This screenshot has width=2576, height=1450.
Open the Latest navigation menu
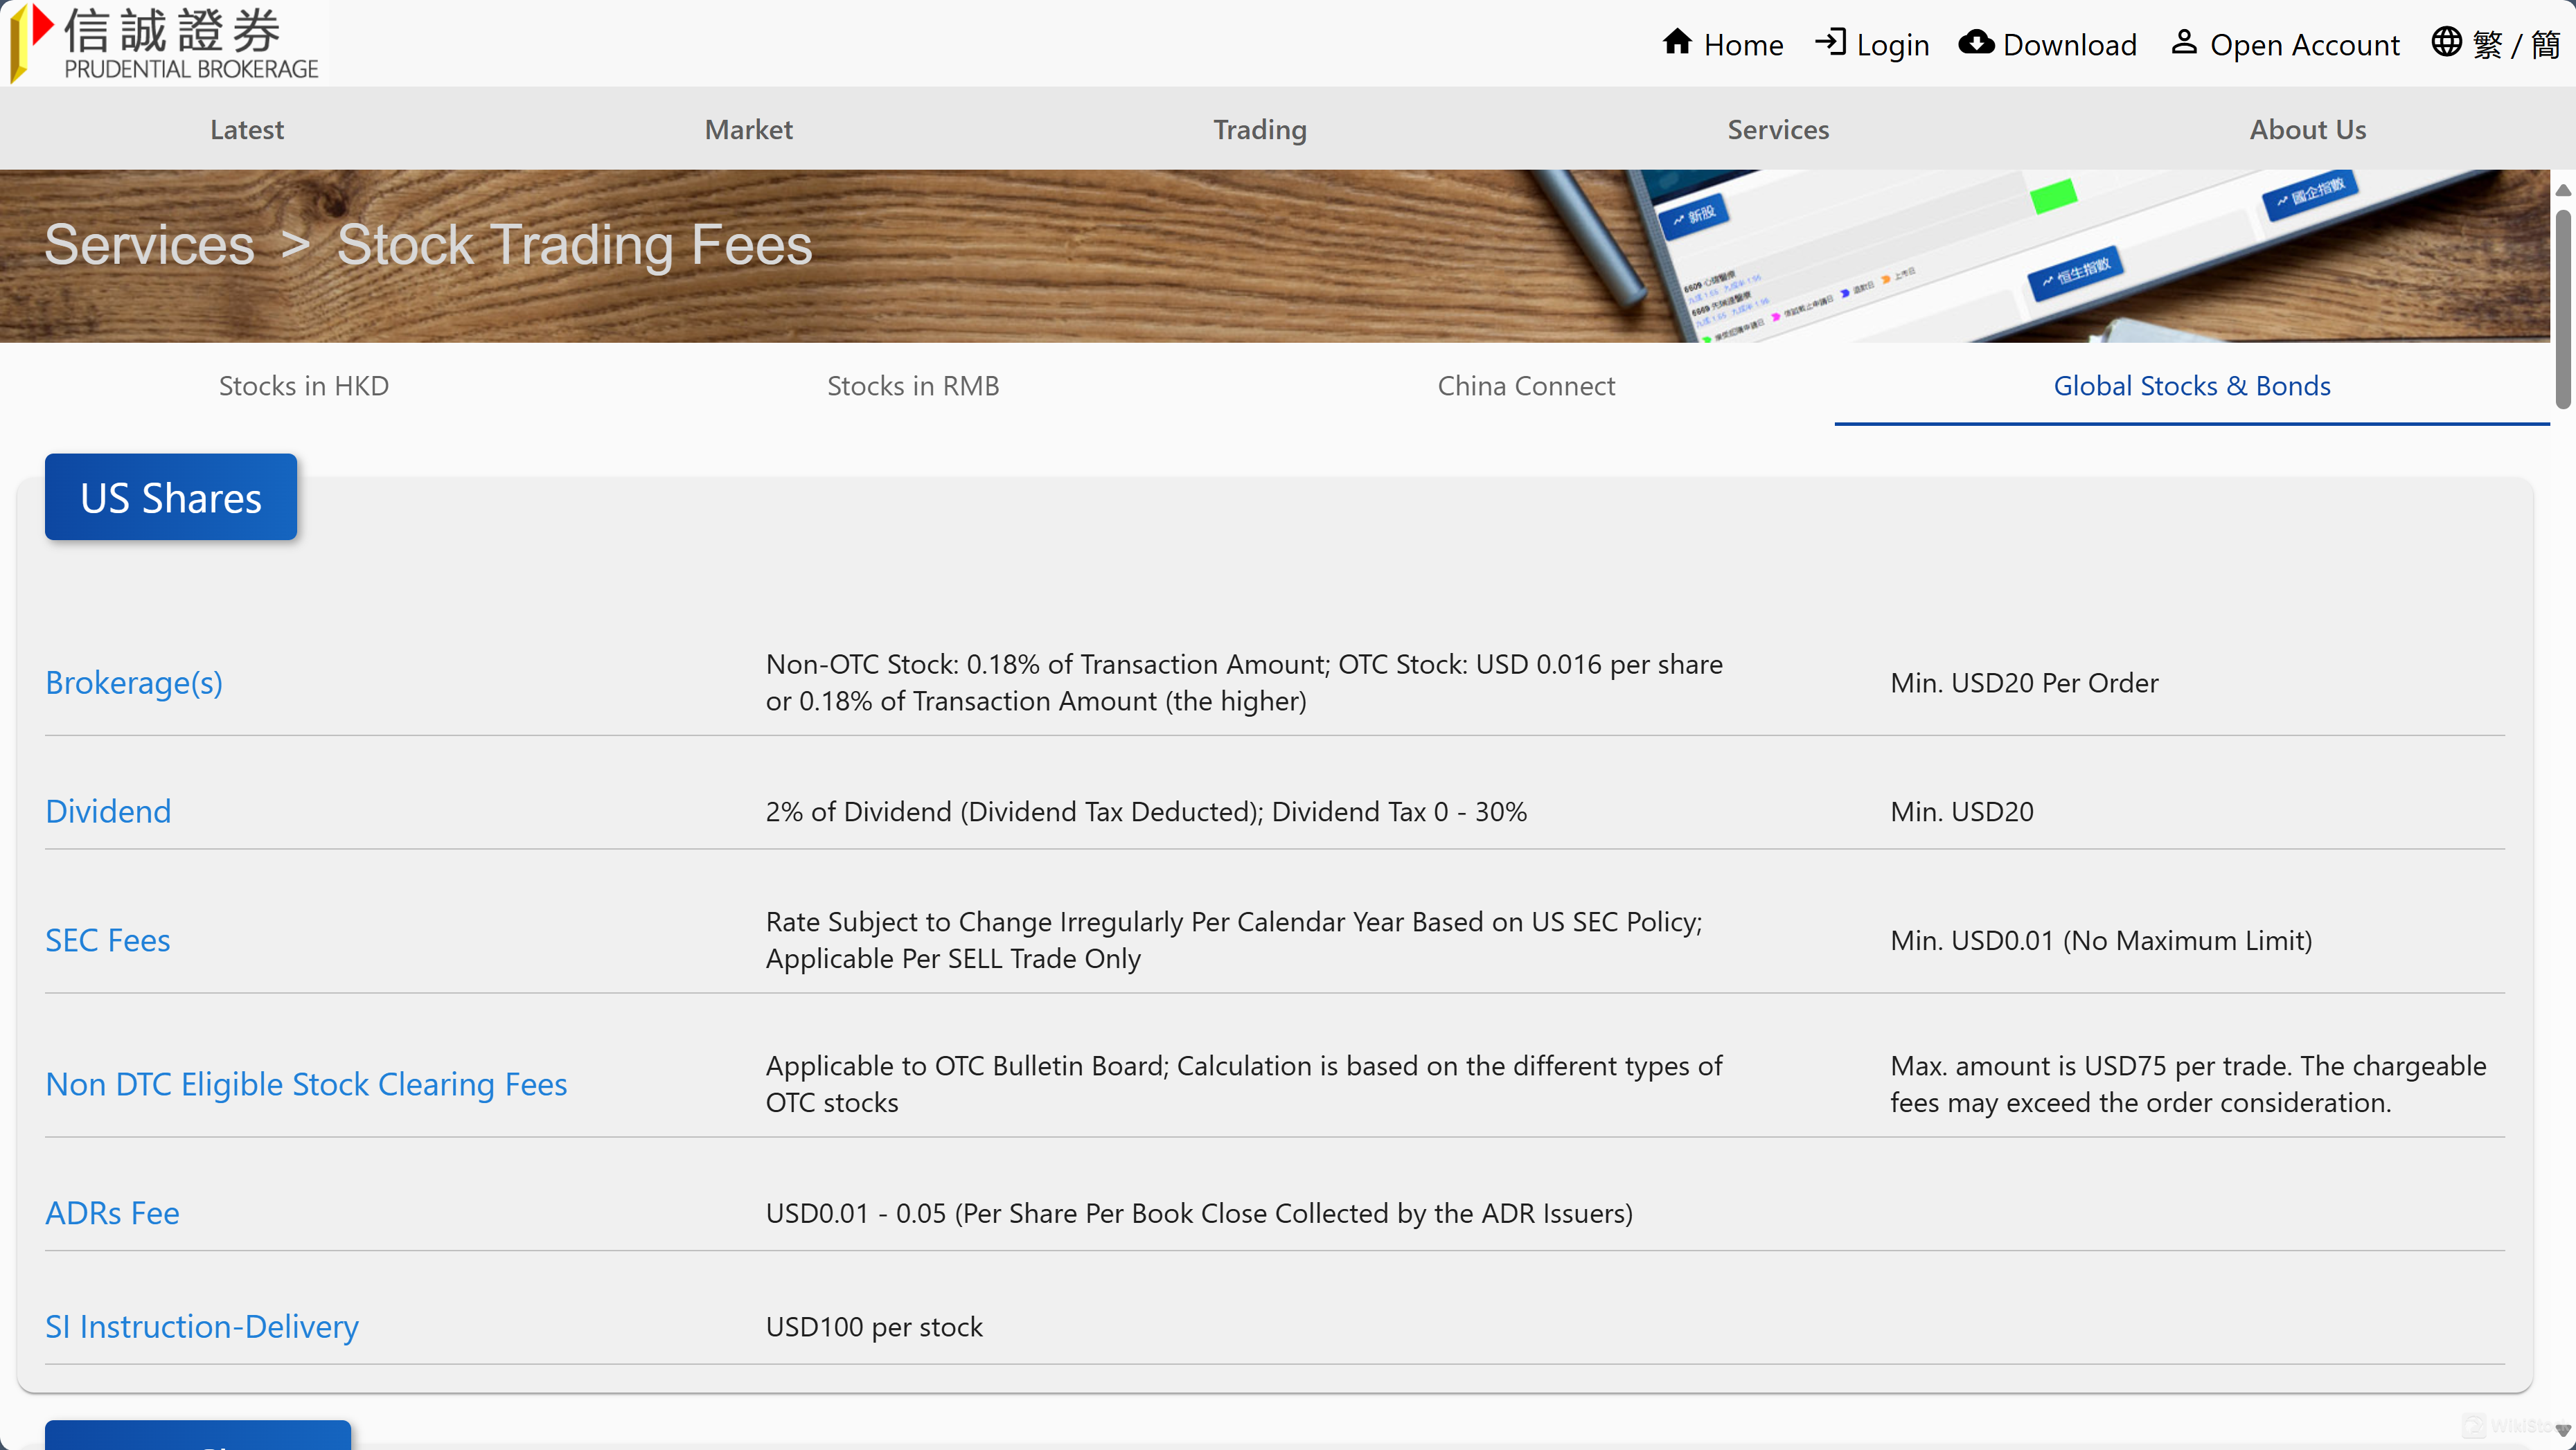[x=247, y=129]
